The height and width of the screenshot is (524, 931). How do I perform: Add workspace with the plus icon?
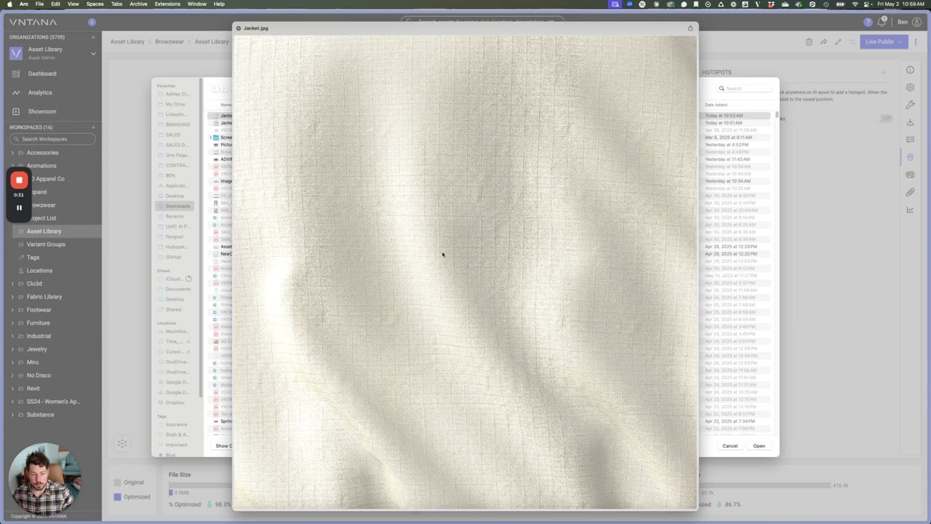pos(93,127)
